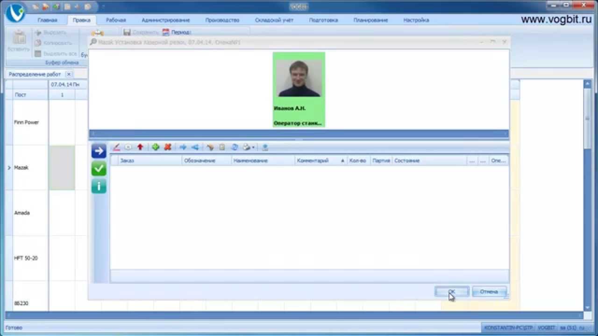This screenshot has width=598, height=336.
Task: Confirm the dialog with OK
Action: (452, 292)
